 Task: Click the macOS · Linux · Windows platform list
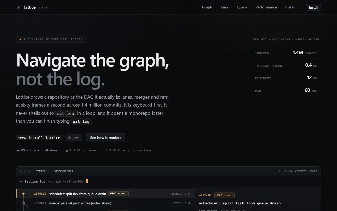click(37, 150)
